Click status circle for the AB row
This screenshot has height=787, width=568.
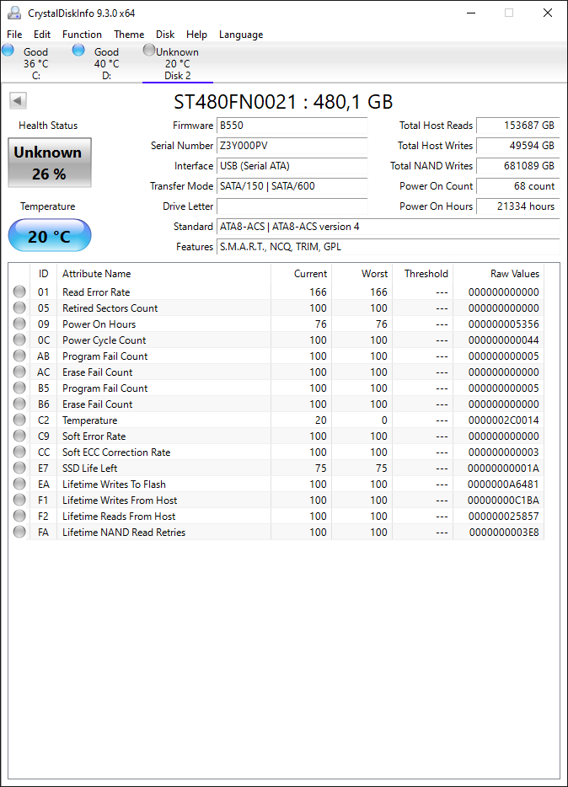coord(19,356)
